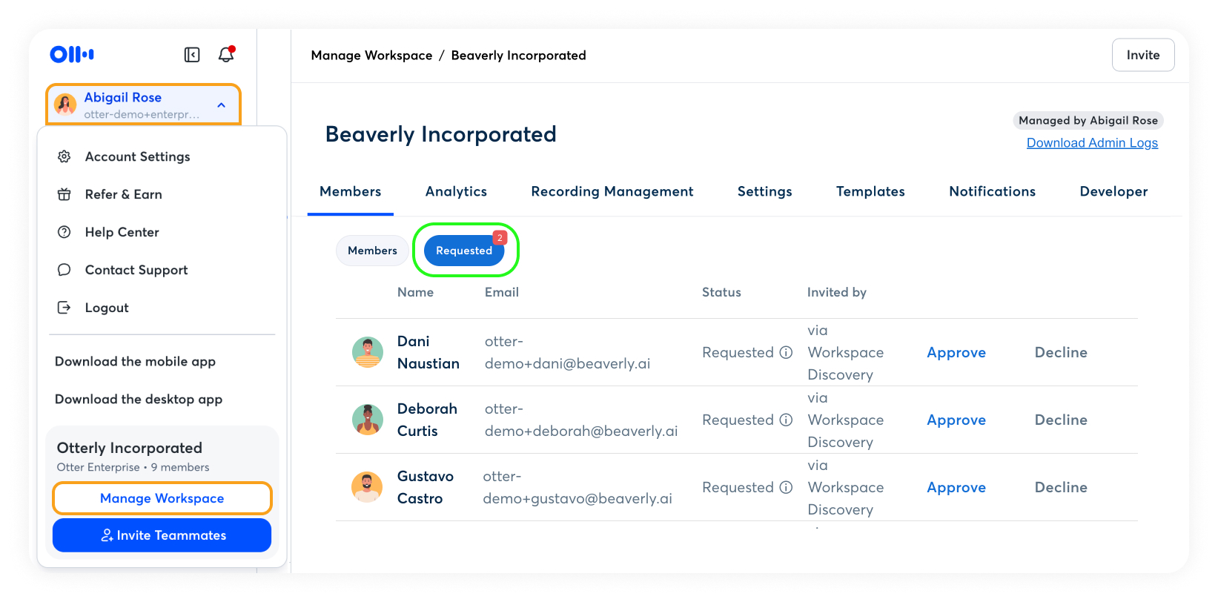
Task: Open the notifications bell
Action: [x=226, y=55]
